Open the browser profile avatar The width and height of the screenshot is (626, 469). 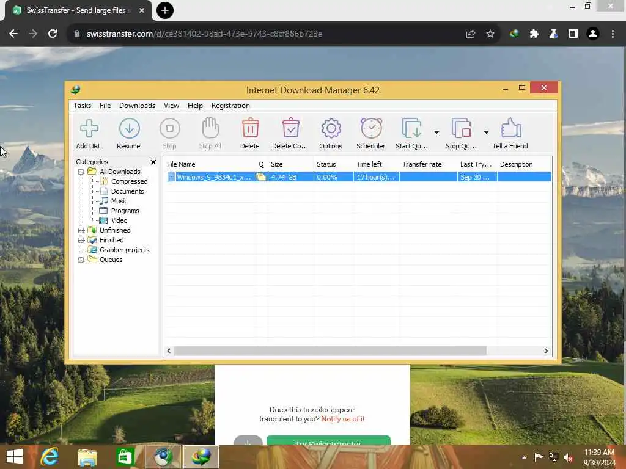[593, 34]
